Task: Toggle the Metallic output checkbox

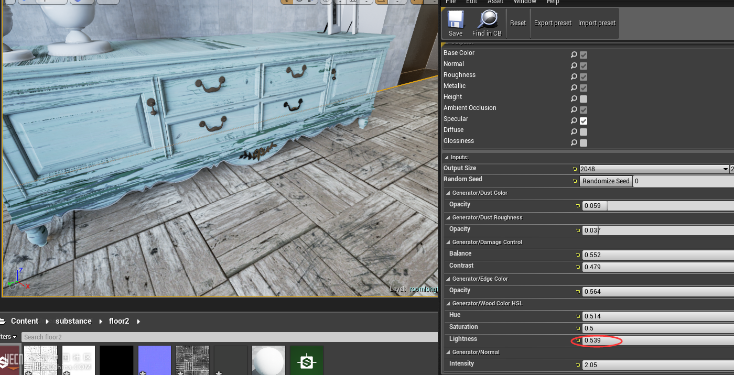Action: point(584,88)
